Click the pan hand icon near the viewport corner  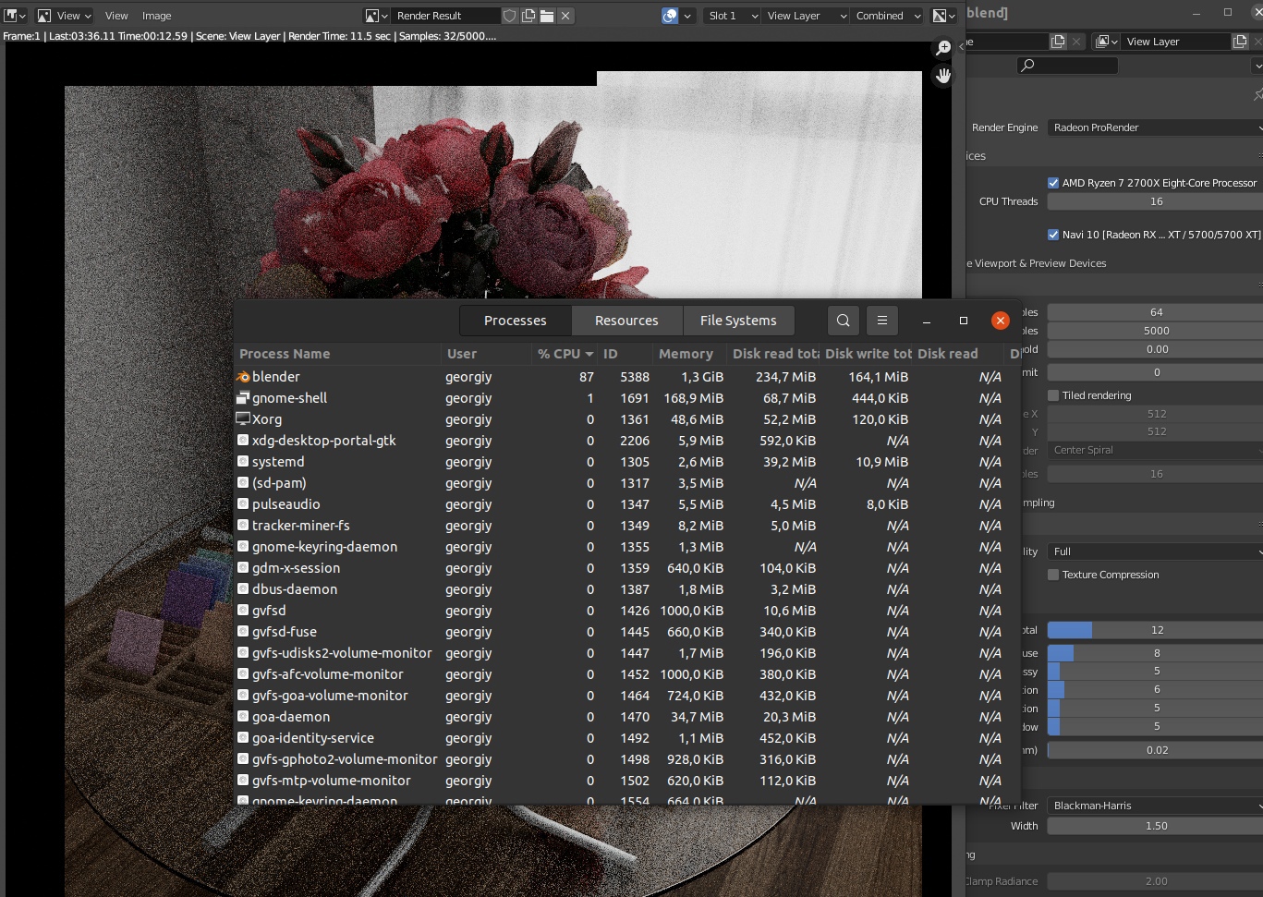pyautogui.click(x=942, y=76)
